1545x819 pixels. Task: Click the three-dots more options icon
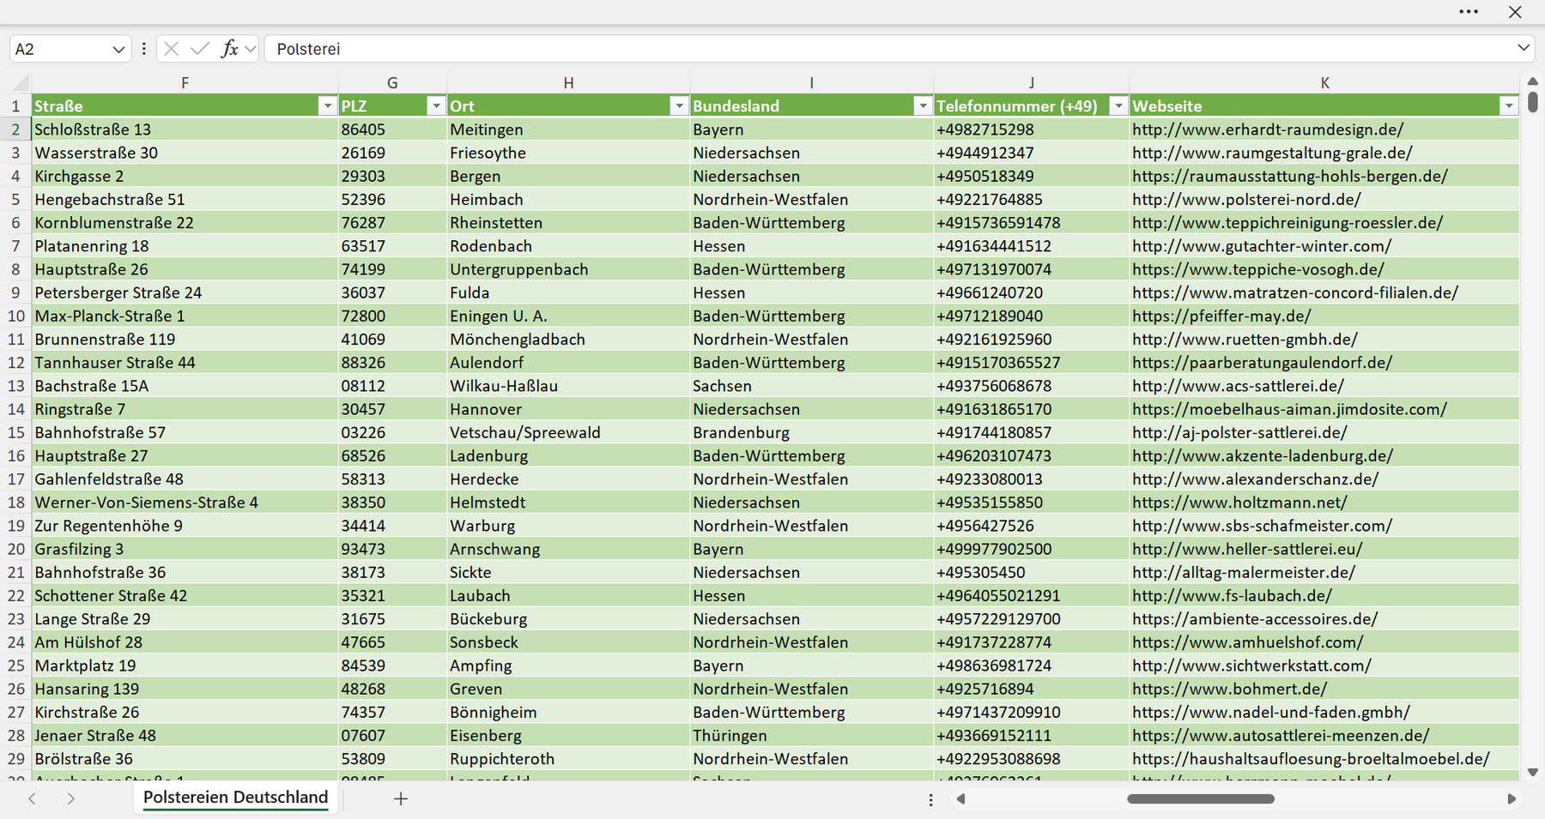[x=1469, y=12]
